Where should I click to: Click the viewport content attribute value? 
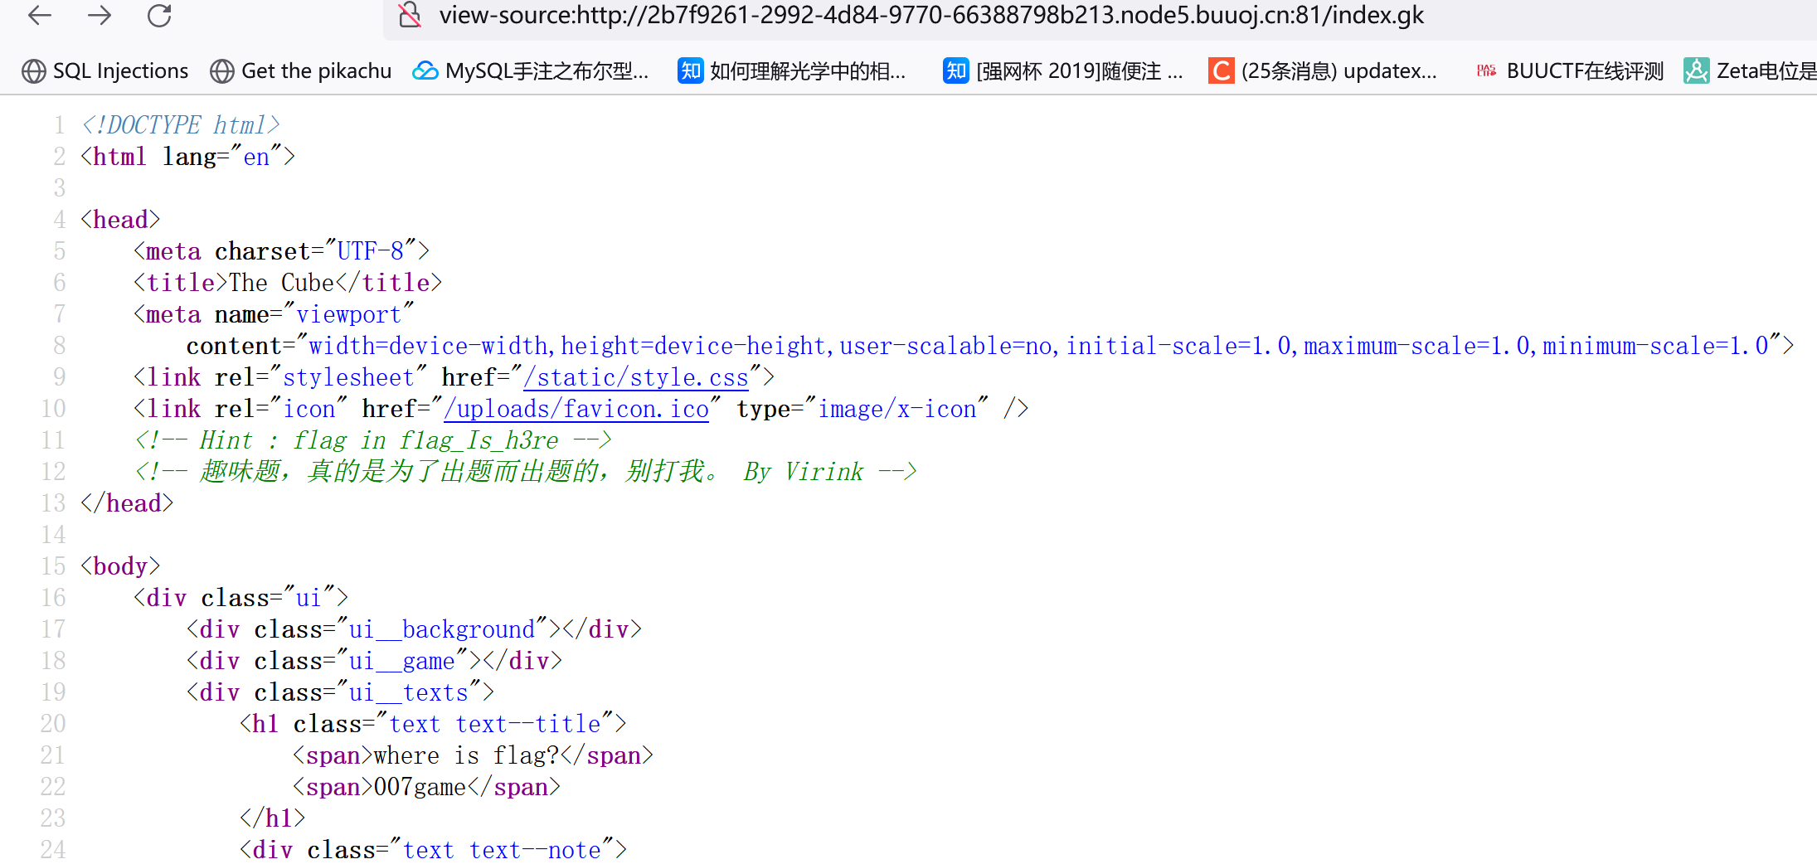pyautogui.click(x=1038, y=346)
